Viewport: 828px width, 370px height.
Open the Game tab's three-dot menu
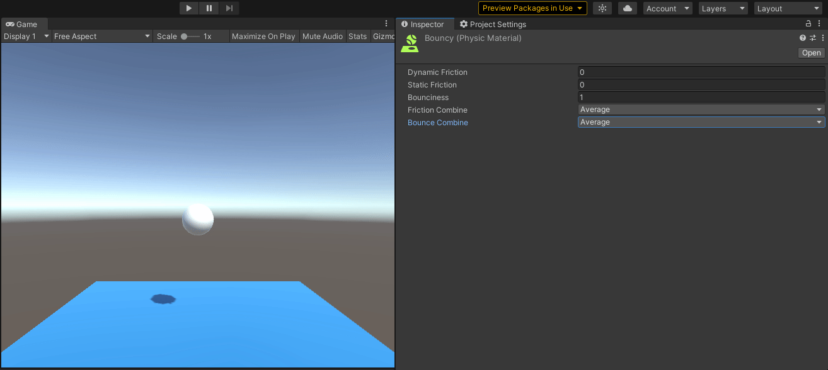[386, 24]
